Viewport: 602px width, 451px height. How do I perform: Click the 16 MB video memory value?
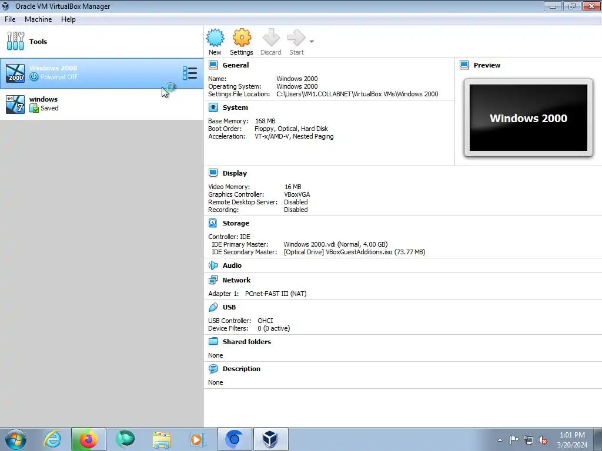pos(293,187)
